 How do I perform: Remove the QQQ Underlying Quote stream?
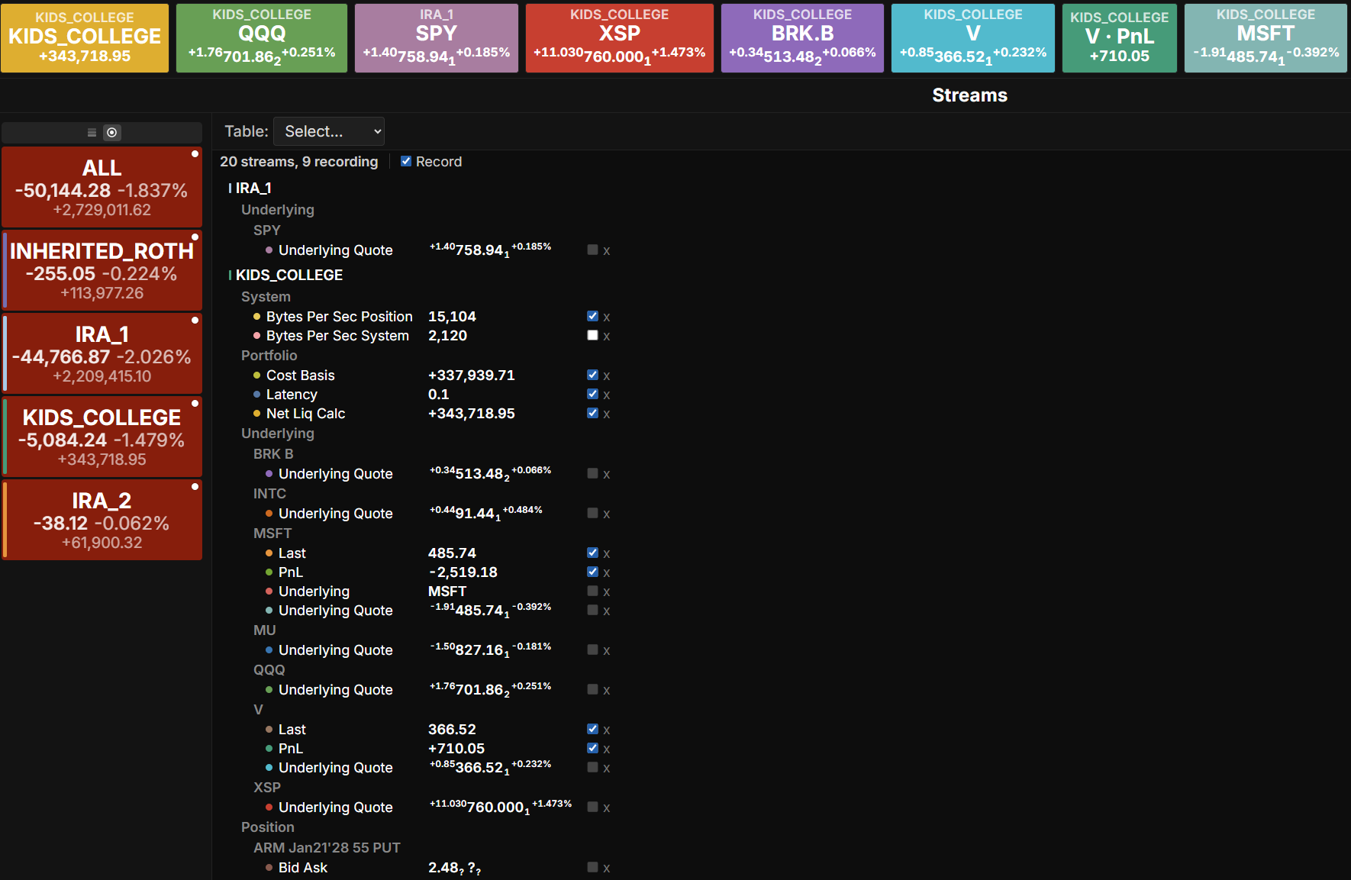[x=607, y=691]
